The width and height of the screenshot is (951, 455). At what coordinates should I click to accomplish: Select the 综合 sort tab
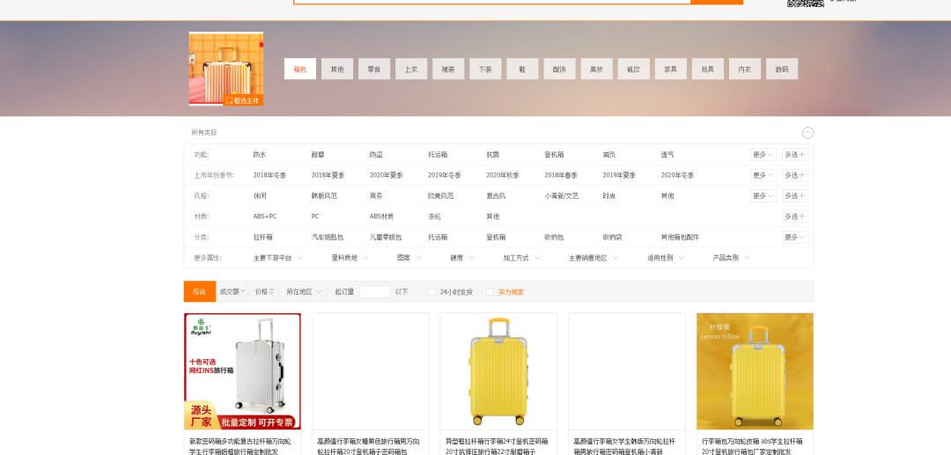click(x=200, y=291)
